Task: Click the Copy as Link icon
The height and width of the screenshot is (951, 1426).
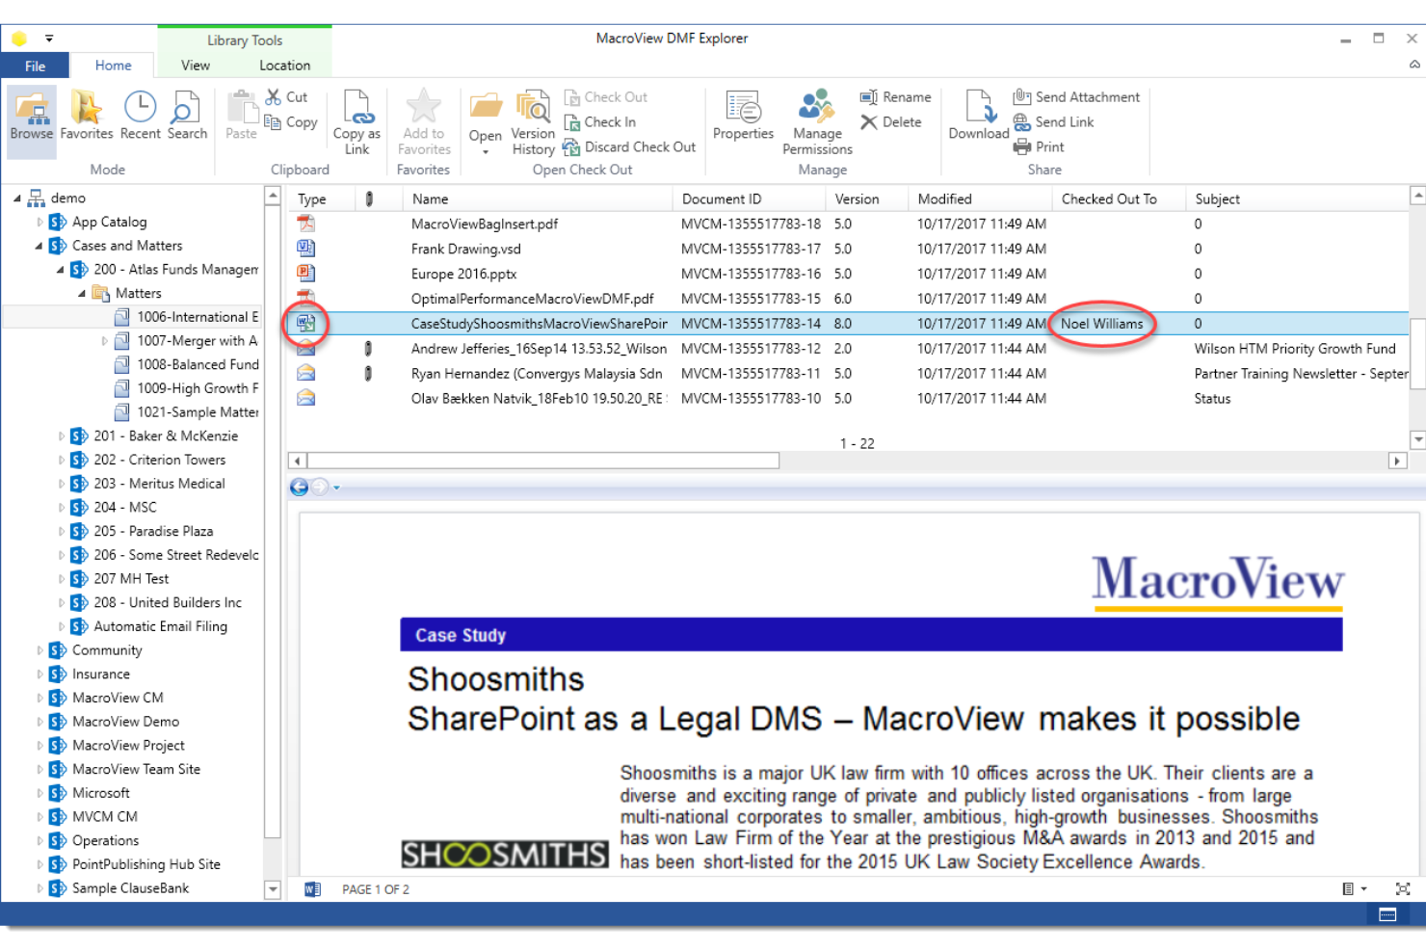Action: [356, 120]
